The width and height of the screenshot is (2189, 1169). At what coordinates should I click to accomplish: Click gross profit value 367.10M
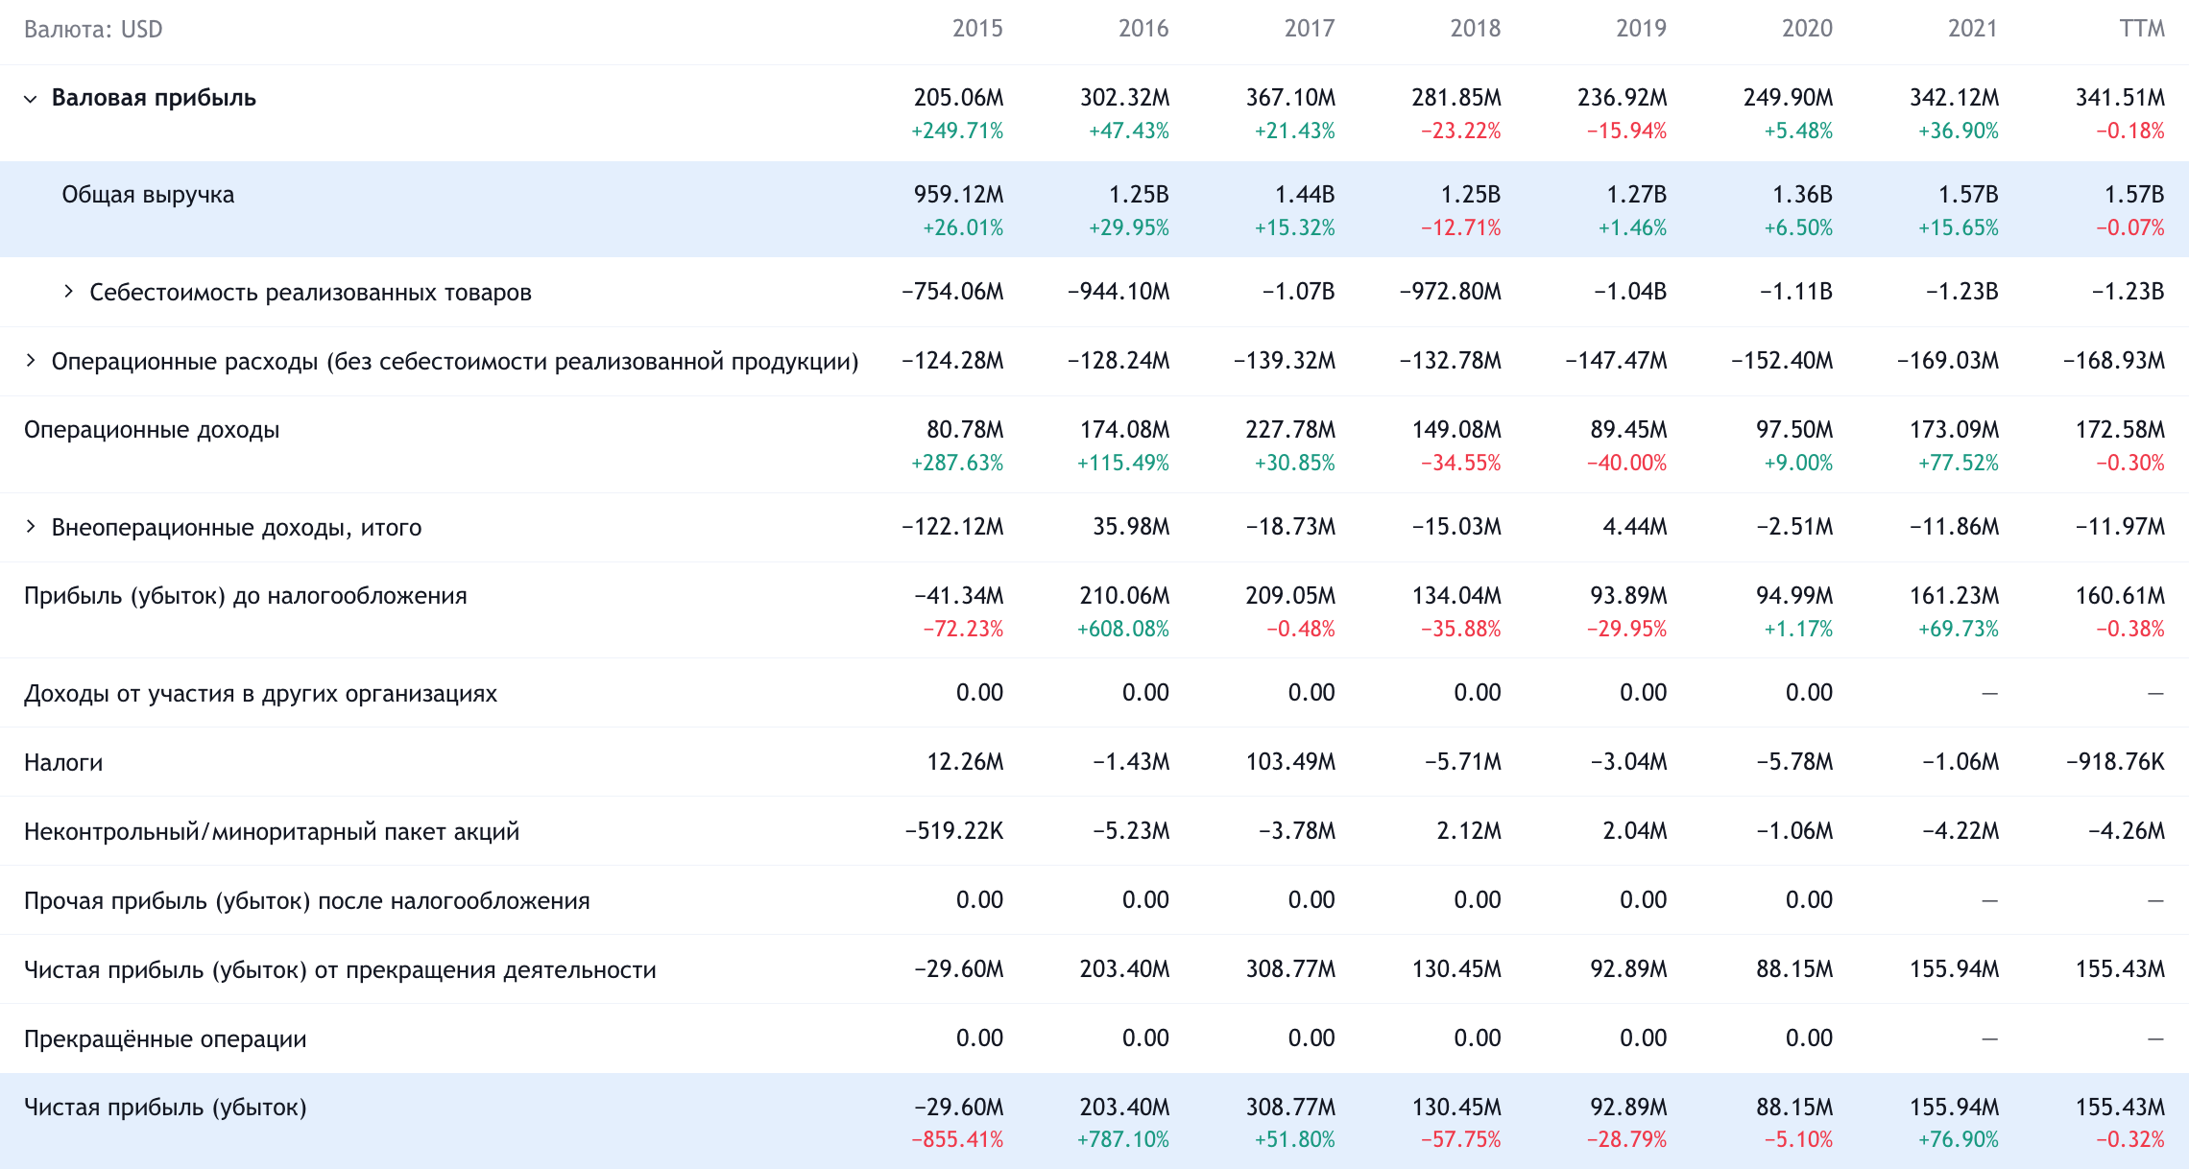click(1290, 98)
